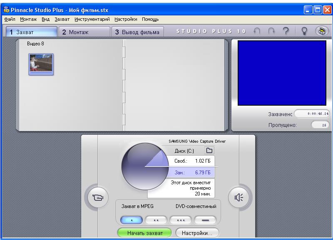Viewport: 333px width, 240px height.
Task: Click the Redo arrow icon
Action: (271, 31)
